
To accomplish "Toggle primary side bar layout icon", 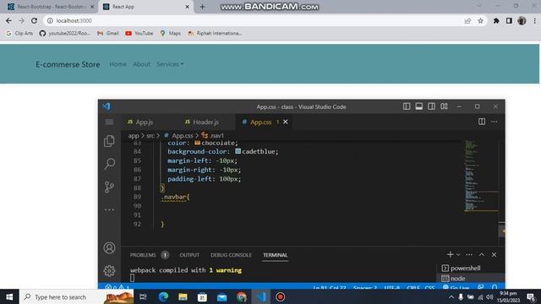I will (407, 106).
